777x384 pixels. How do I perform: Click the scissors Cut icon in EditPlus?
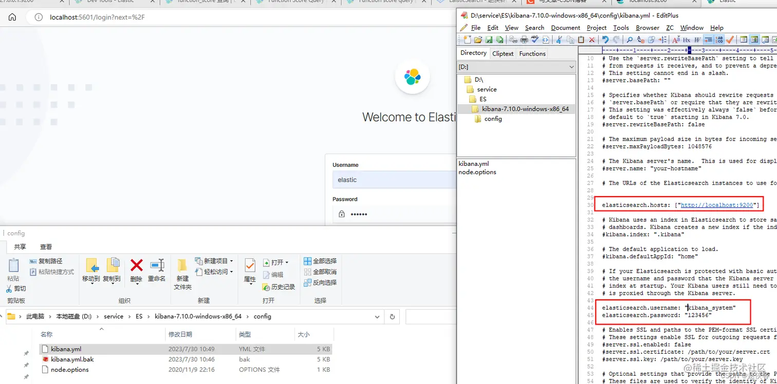click(x=559, y=40)
